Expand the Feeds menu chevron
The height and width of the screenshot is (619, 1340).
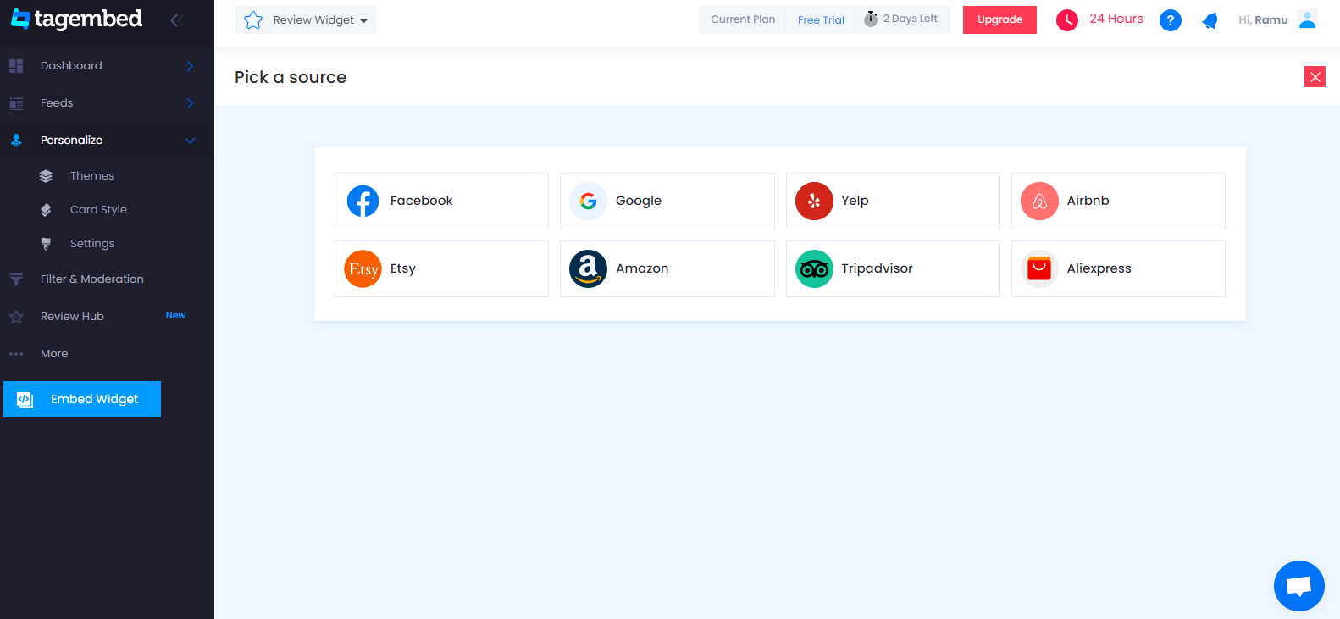point(190,103)
